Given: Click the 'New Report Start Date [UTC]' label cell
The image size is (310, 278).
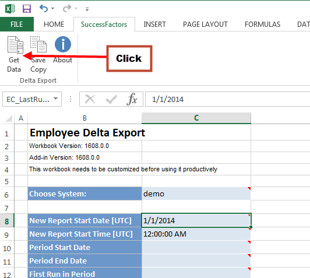Looking at the screenshot, I should [x=85, y=220].
